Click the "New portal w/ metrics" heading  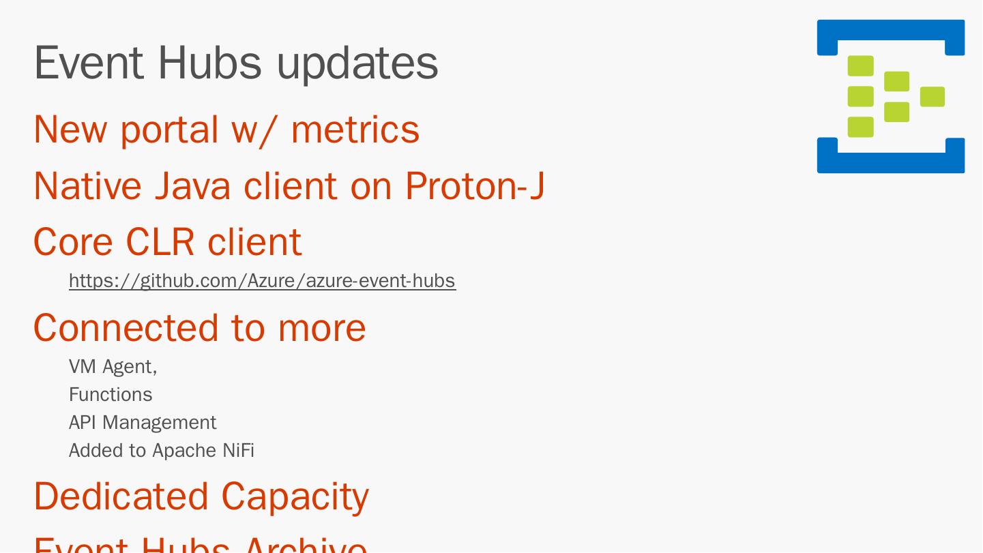(226, 129)
